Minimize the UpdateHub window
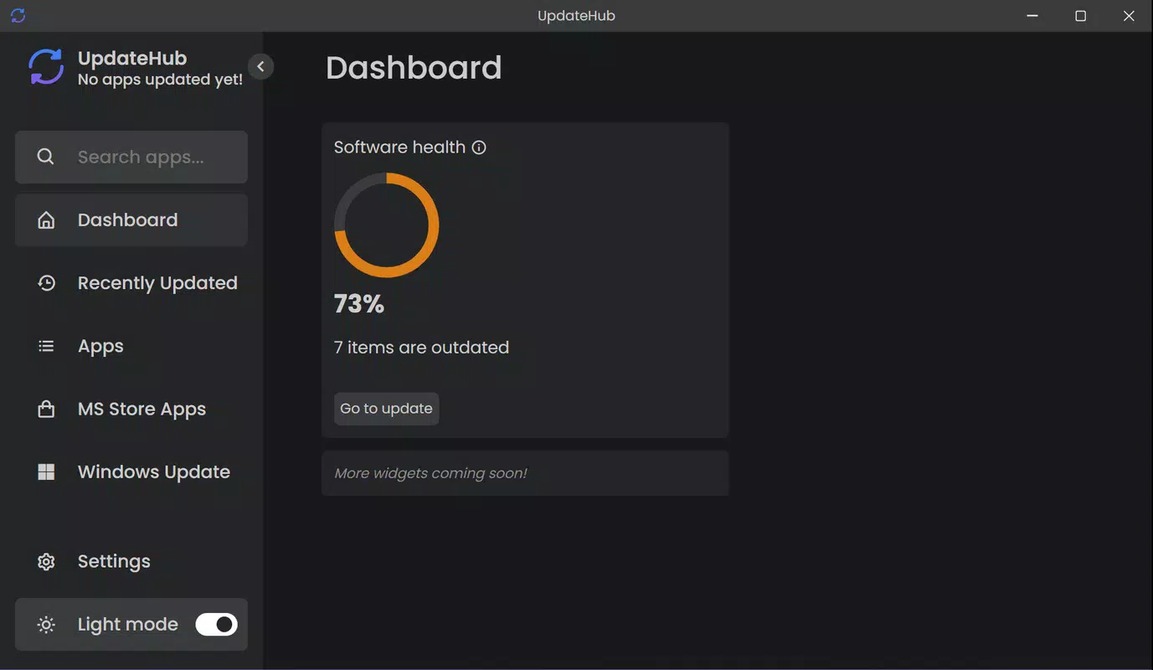 coord(1032,16)
